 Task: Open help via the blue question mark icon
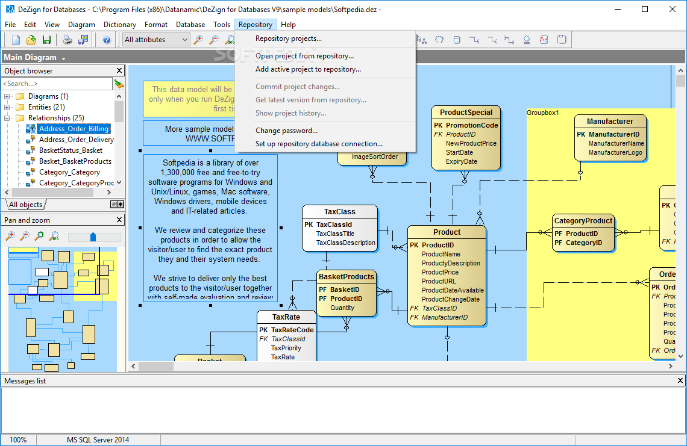[x=107, y=40]
